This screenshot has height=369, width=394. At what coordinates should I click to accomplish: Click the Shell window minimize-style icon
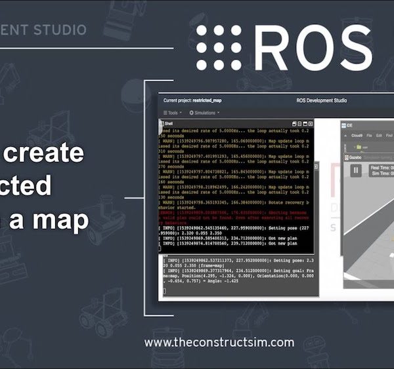click(x=305, y=124)
